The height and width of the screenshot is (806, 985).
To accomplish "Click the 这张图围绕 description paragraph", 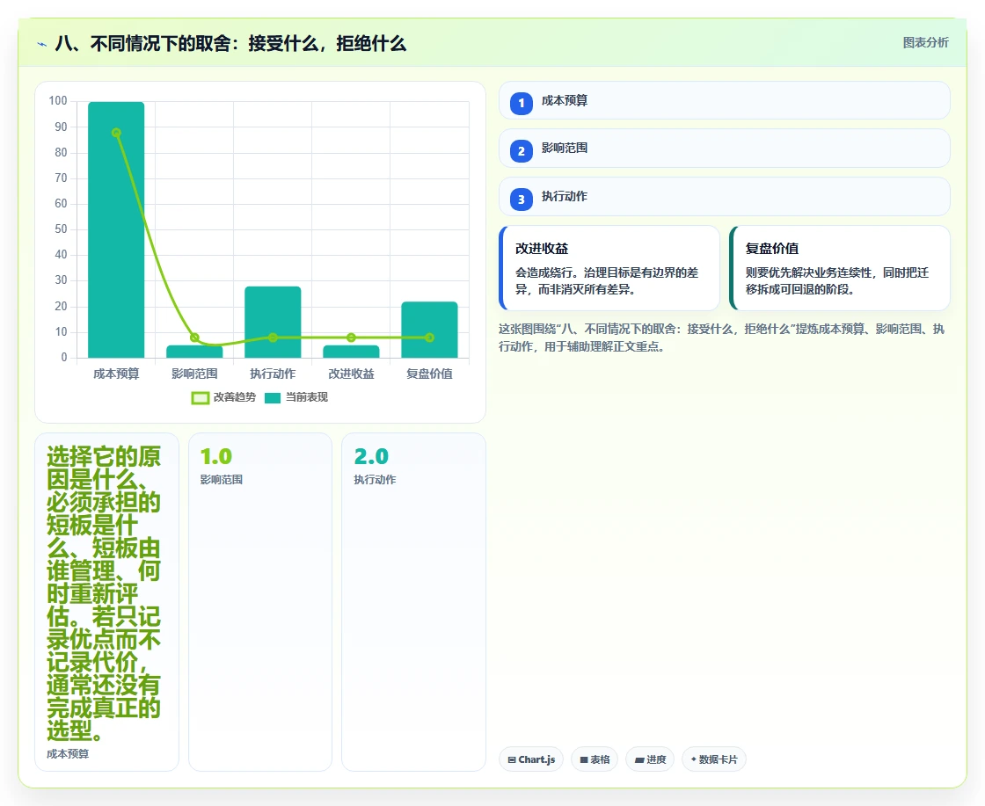I will click(x=722, y=338).
